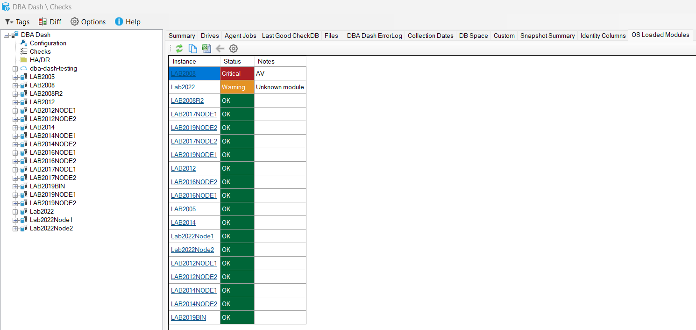
Task: Open the Help menu
Action: pyautogui.click(x=128, y=22)
